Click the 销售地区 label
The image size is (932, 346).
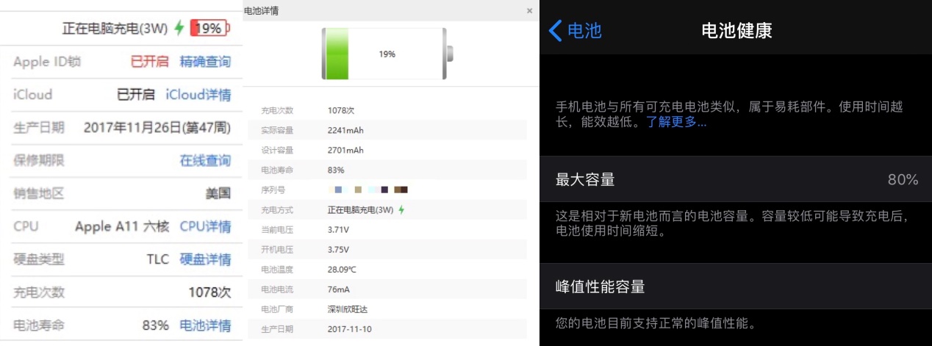click(39, 194)
